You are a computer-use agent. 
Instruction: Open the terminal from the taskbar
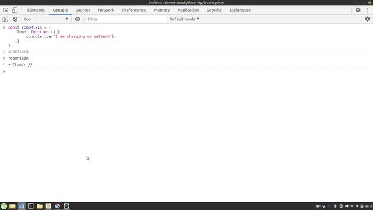31,206
